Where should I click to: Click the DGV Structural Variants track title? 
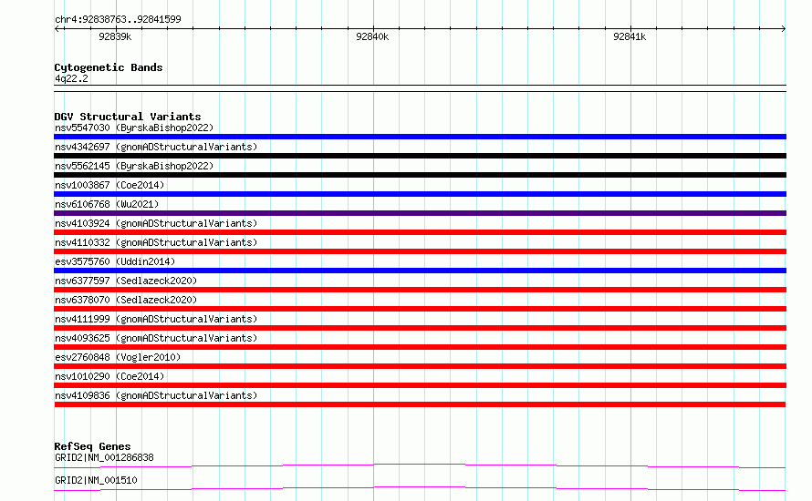click(128, 117)
